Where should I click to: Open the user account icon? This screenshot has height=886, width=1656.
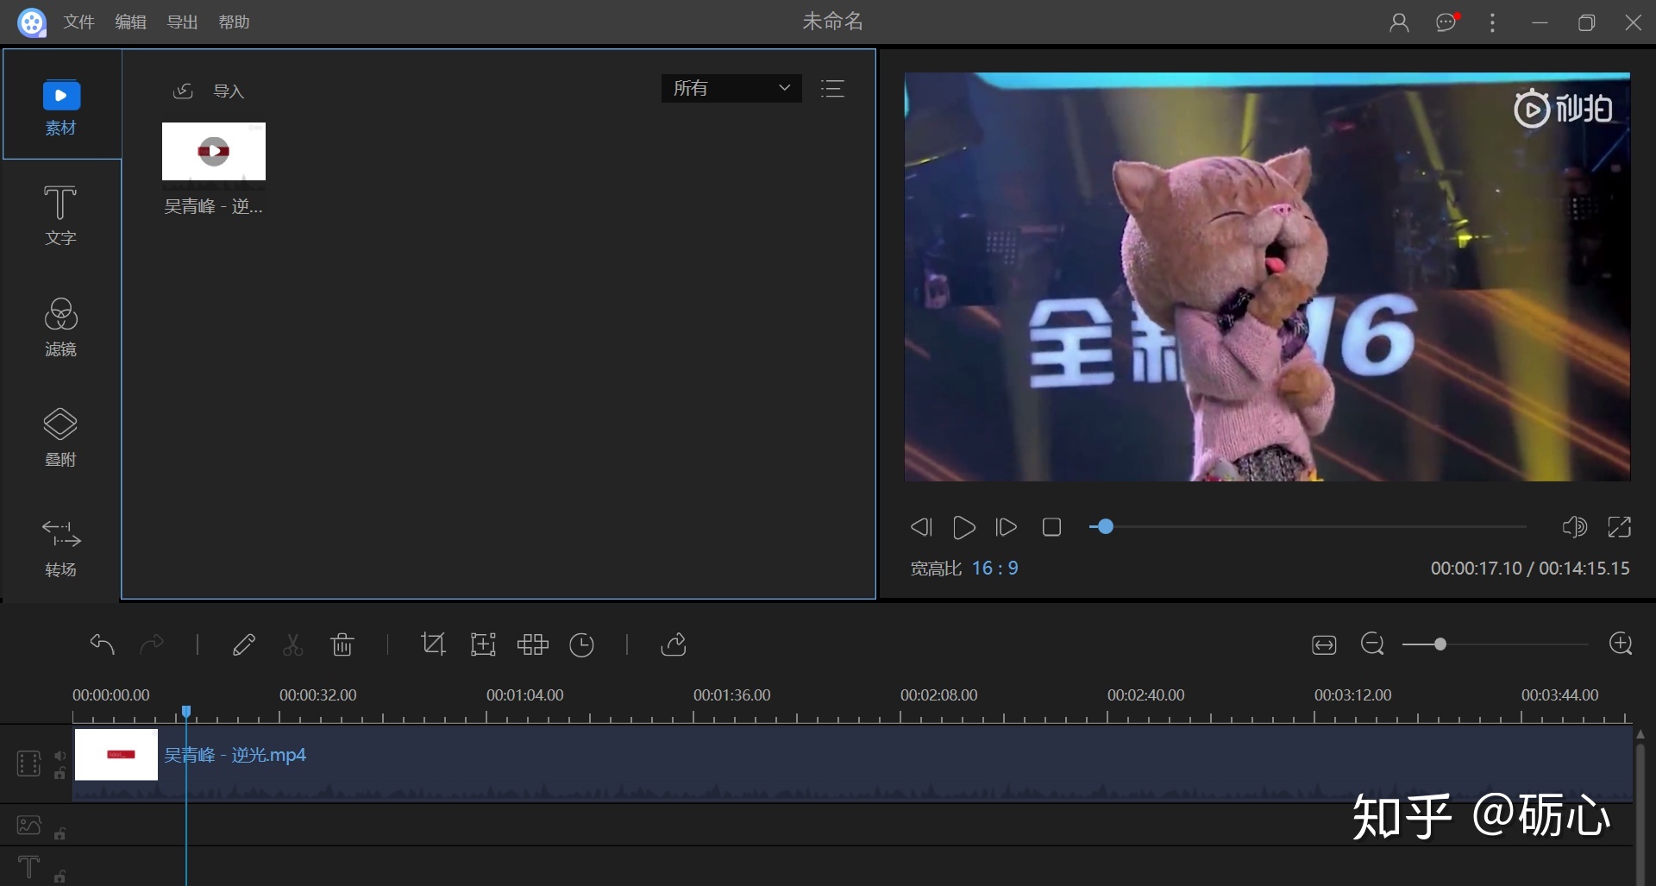coord(1399,22)
